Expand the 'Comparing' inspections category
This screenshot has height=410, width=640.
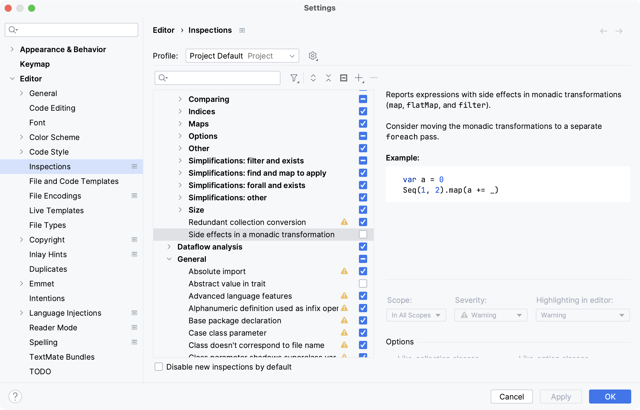pyautogui.click(x=181, y=99)
